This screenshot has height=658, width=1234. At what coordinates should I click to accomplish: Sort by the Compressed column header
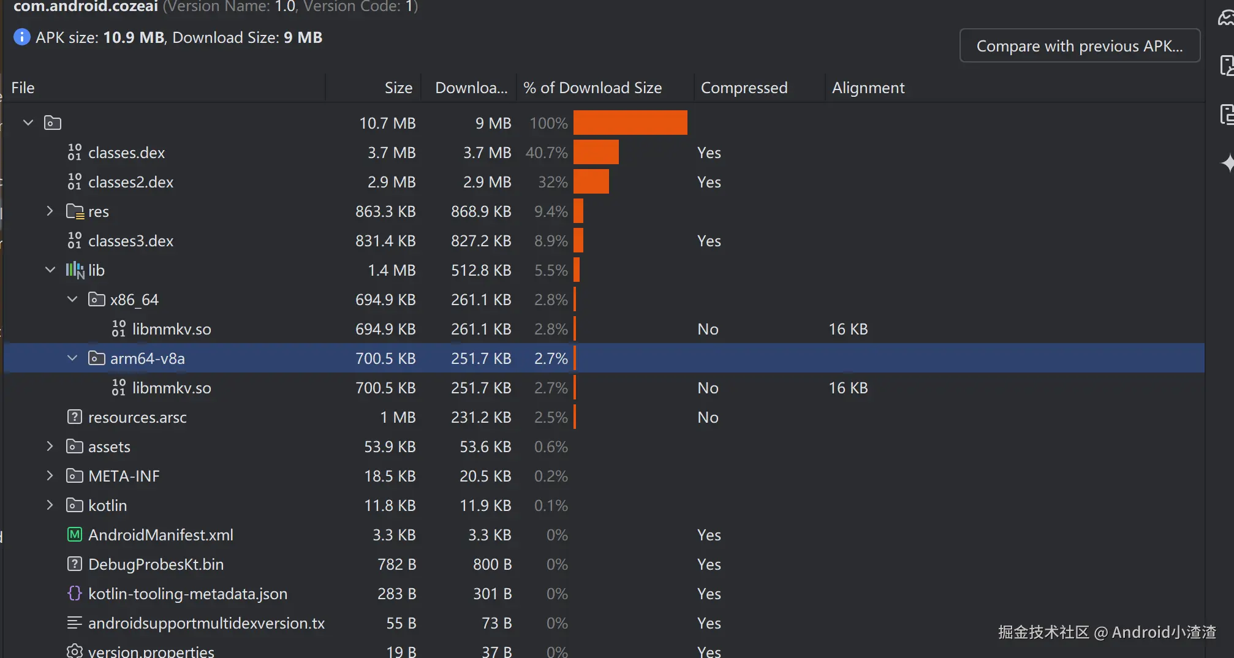(744, 88)
